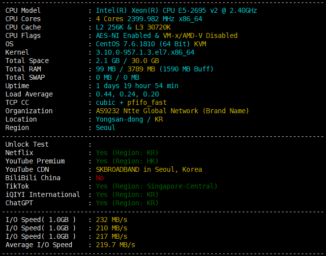Select TCP CC value cubic + pfifo_fast
This screenshot has width=326, height=256.
pyautogui.click(x=131, y=102)
